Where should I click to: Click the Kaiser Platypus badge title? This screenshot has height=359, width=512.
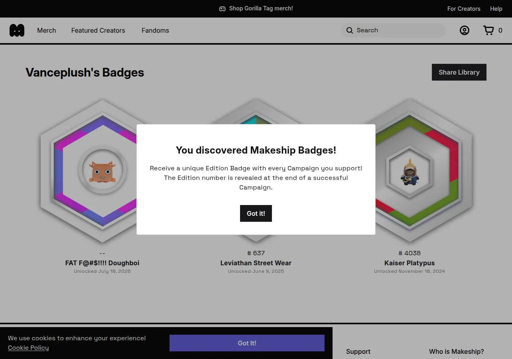(410, 263)
